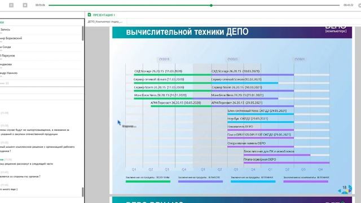
Task: Stop the recording playback
Action: point(25,5)
